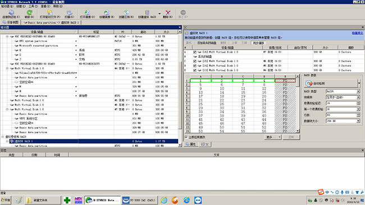Open the Tools menu in menu bar
The image size is (365, 205).
[33, 6]
